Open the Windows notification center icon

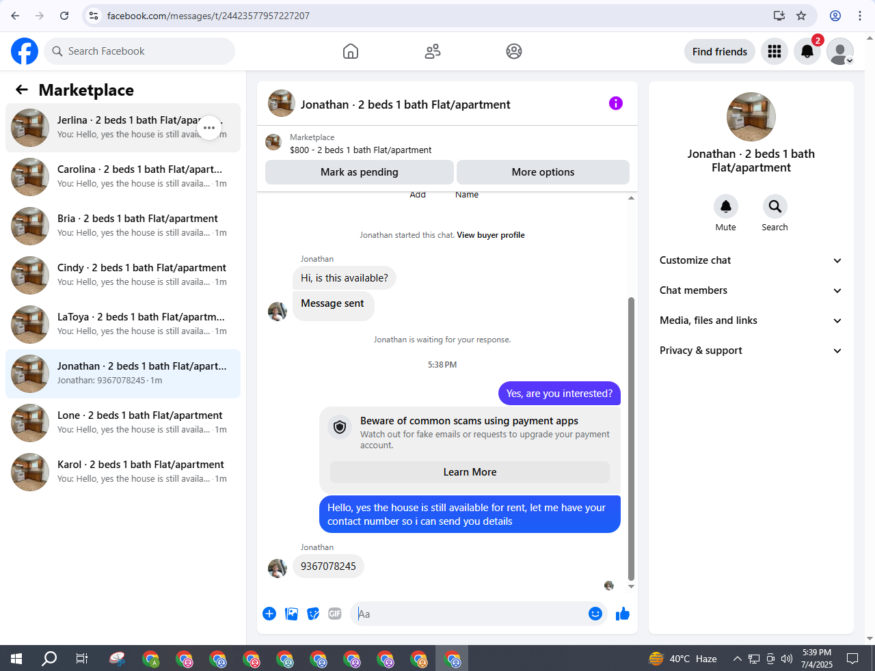click(x=852, y=659)
